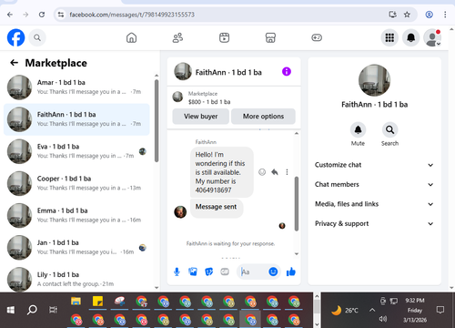Reload the page with refresh icon

click(x=42, y=15)
